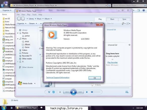This screenshot has height=110, width=147.
Task: Click Windows Media Player taskbar button
Action: click(x=27, y=108)
